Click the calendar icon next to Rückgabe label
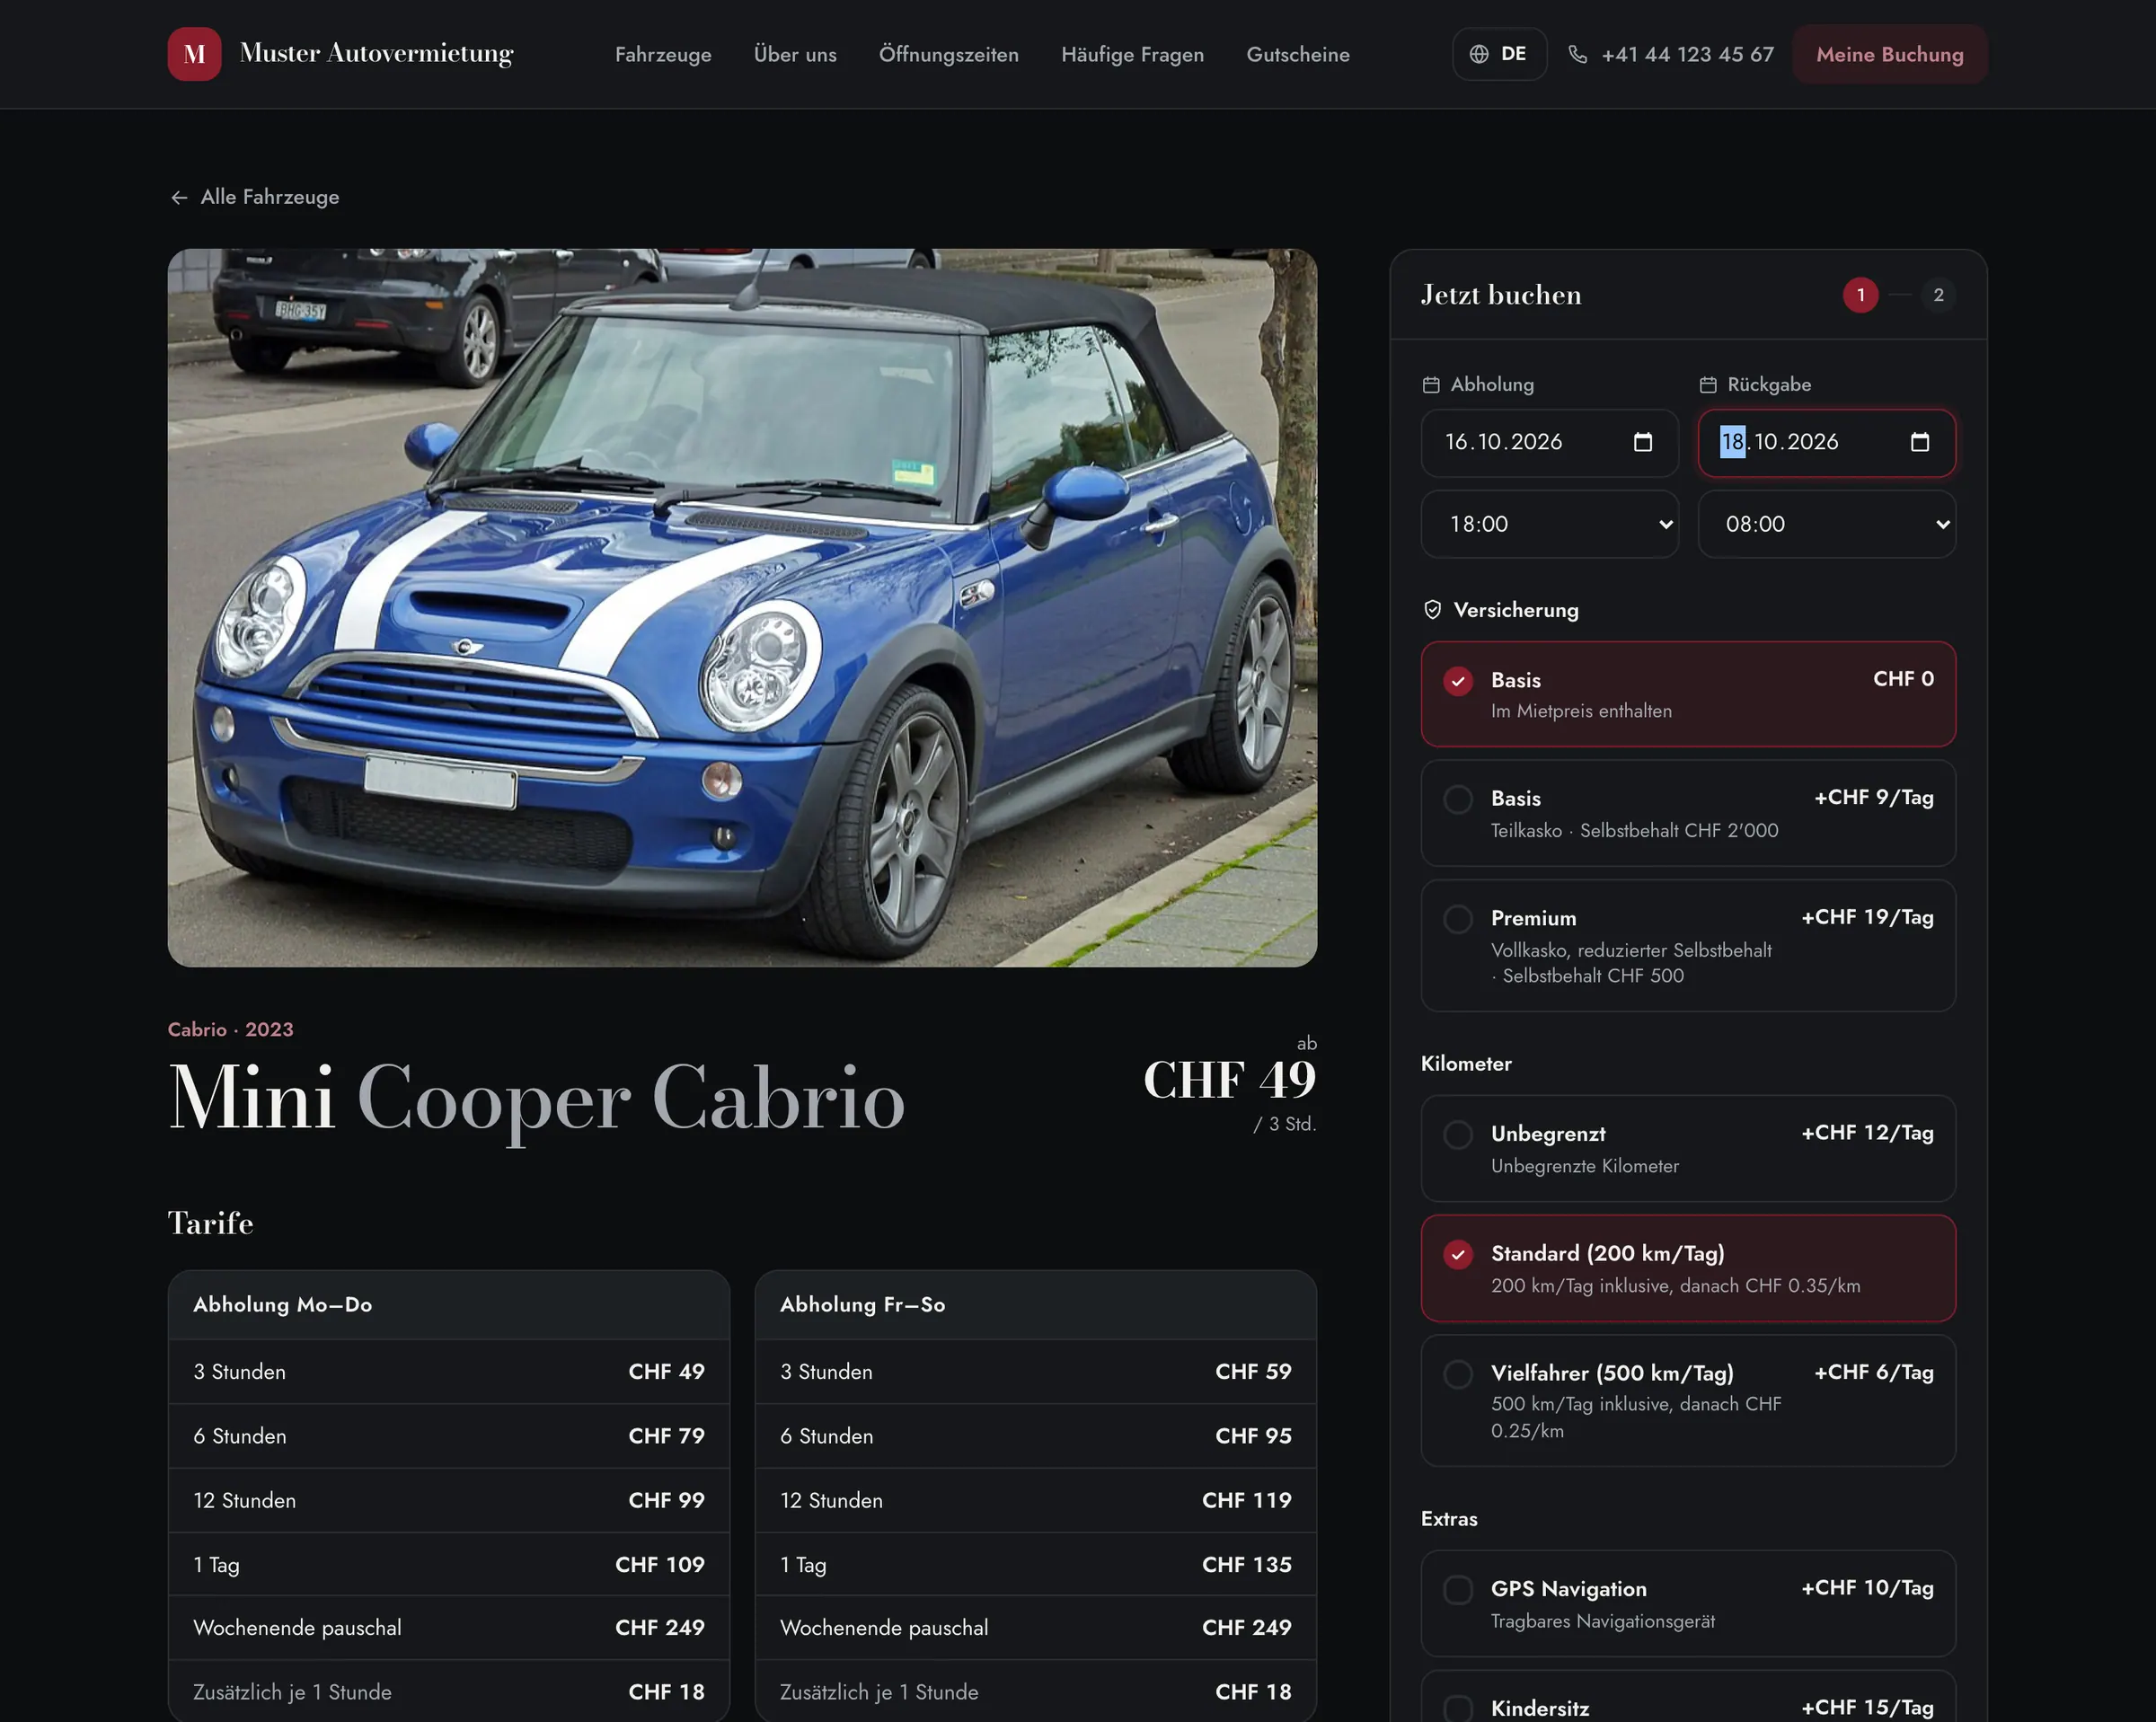The height and width of the screenshot is (1722, 2156). [x=1708, y=385]
